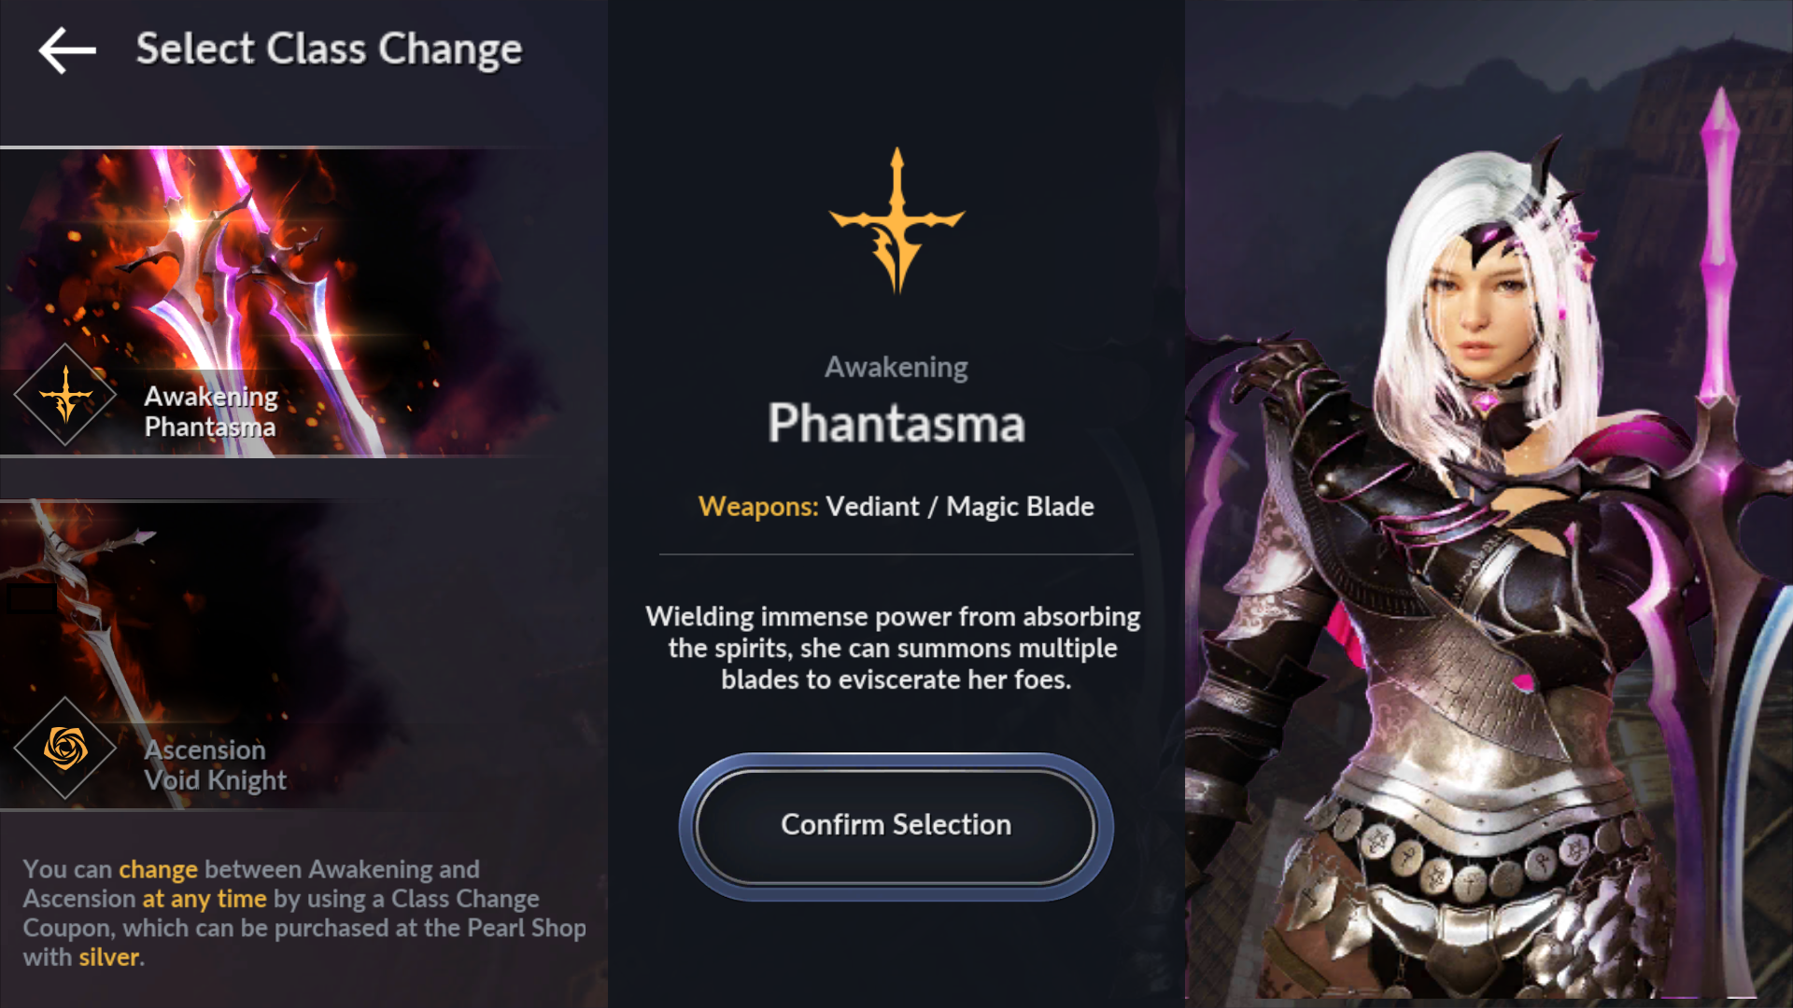Click the Ascension Void Knight label text
This screenshot has height=1008, width=1793.
[x=215, y=765]
